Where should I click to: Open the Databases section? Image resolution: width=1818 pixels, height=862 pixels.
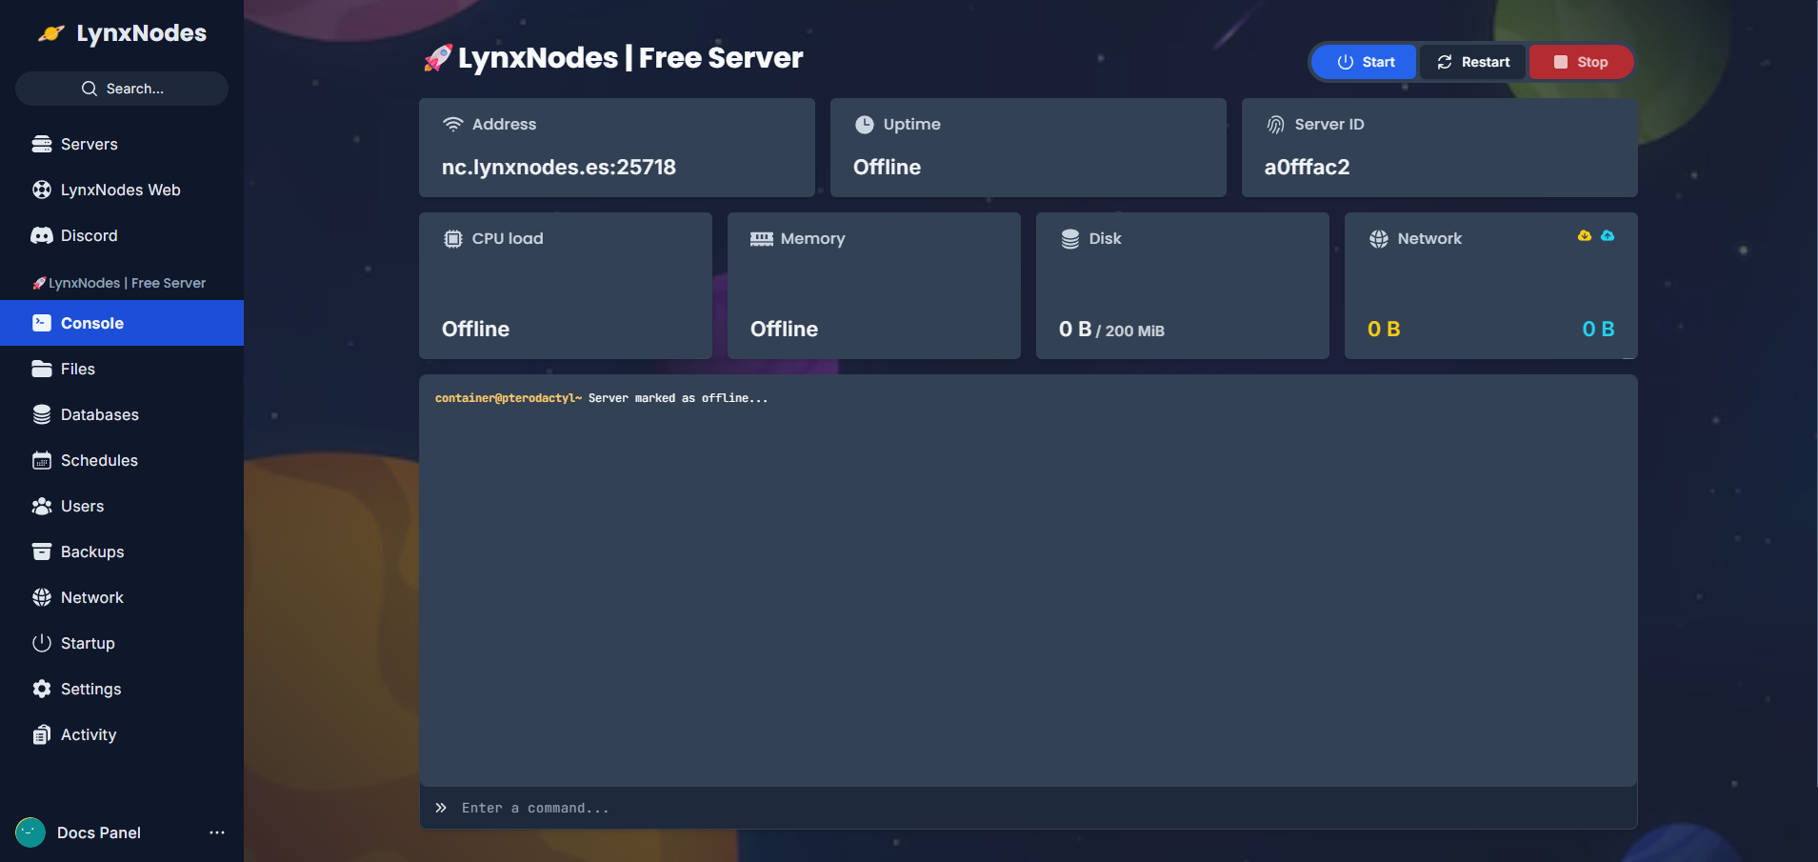pos(122,414)
